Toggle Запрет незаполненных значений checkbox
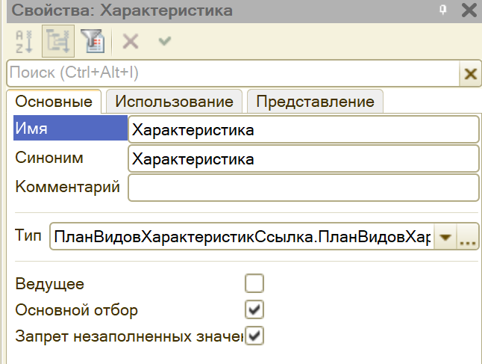The height and width of the screenshot is (364, 482). [255, 336]
